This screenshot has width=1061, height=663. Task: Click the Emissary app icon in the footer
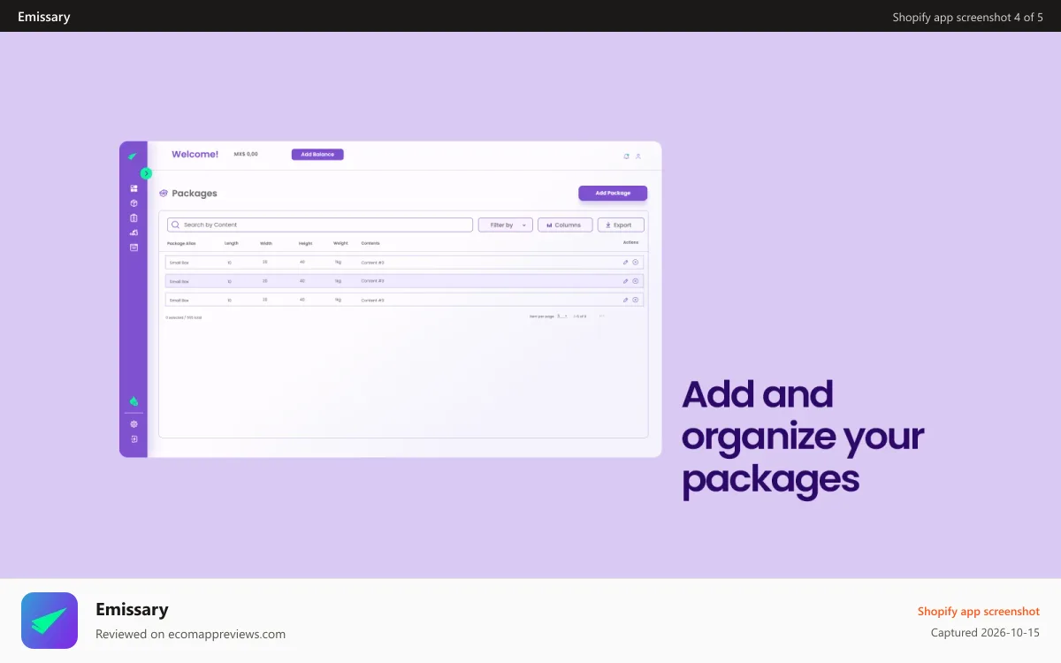coord(50,621)
